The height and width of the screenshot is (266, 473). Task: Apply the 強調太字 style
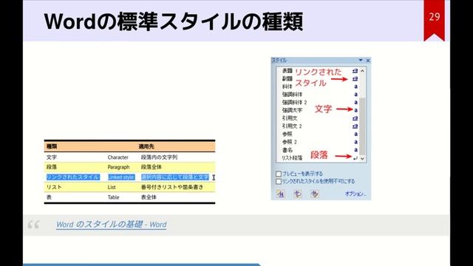[x=292, y=110]
